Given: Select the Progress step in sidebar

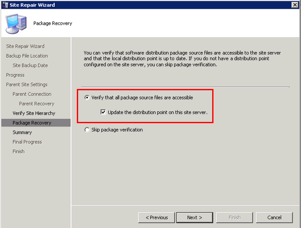Looking at the screenshot, I should click(15, 75).
